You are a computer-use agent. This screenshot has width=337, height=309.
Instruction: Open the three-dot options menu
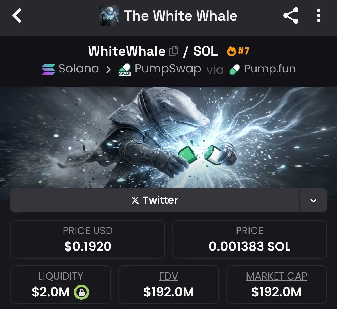[319, 15]
